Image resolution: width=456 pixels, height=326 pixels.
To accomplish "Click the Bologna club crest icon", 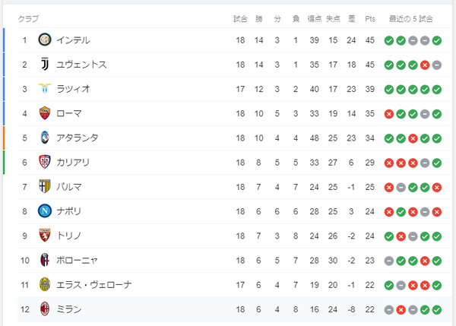I will 45,260.
